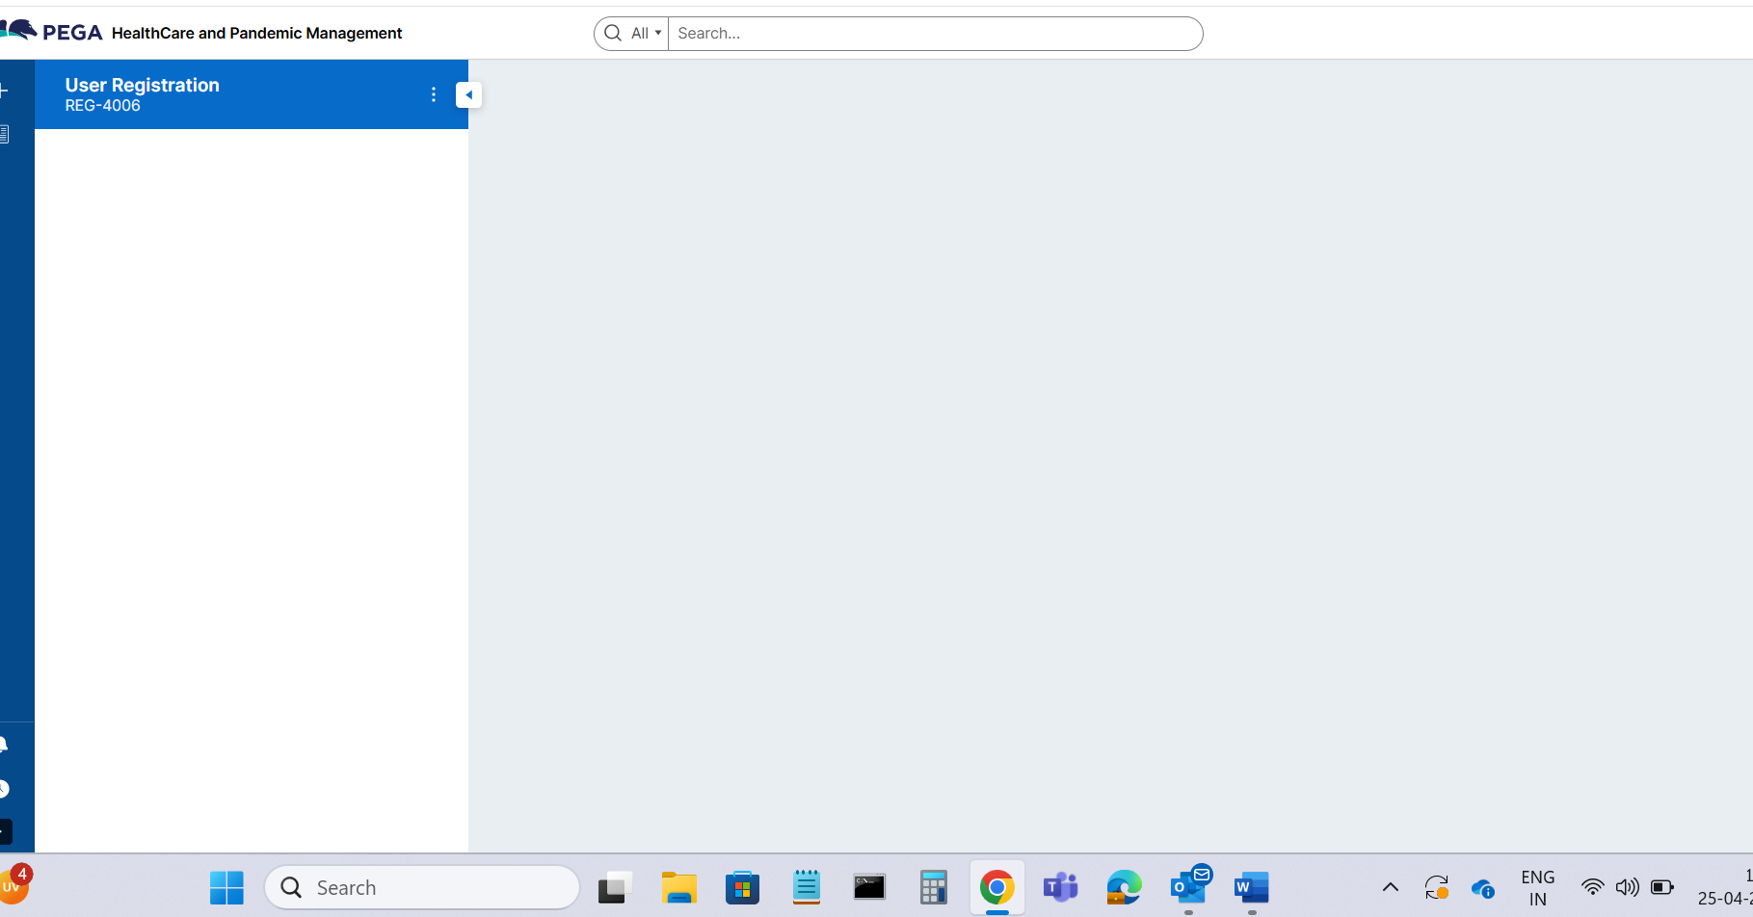Open the volume control in system tray
This screenshot has height=917, width=1753.
[x=1627, y=887]
